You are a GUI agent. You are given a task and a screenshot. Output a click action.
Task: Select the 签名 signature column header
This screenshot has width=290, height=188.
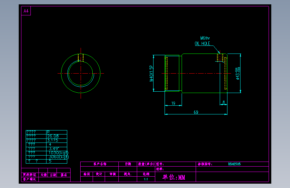pyautogui.click(x=64, y=175)
